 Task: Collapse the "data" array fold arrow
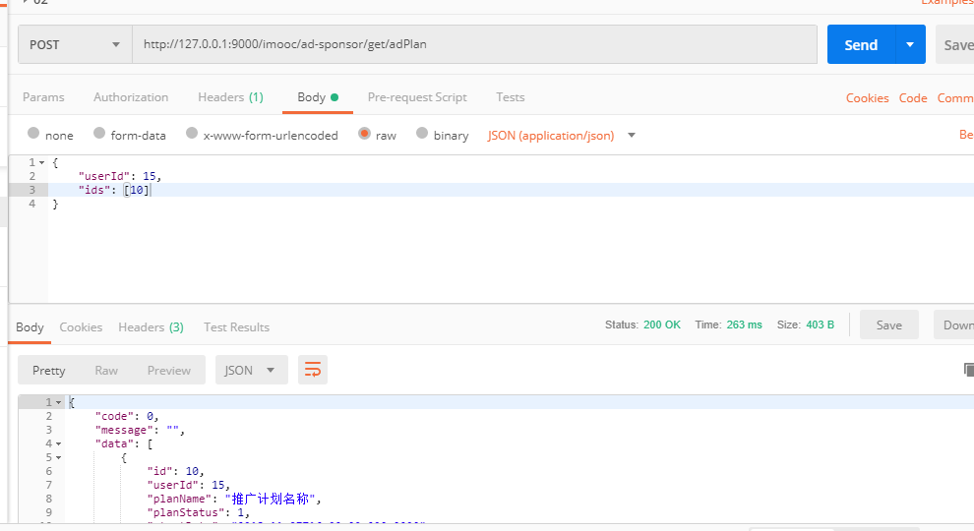pos(58,444)
